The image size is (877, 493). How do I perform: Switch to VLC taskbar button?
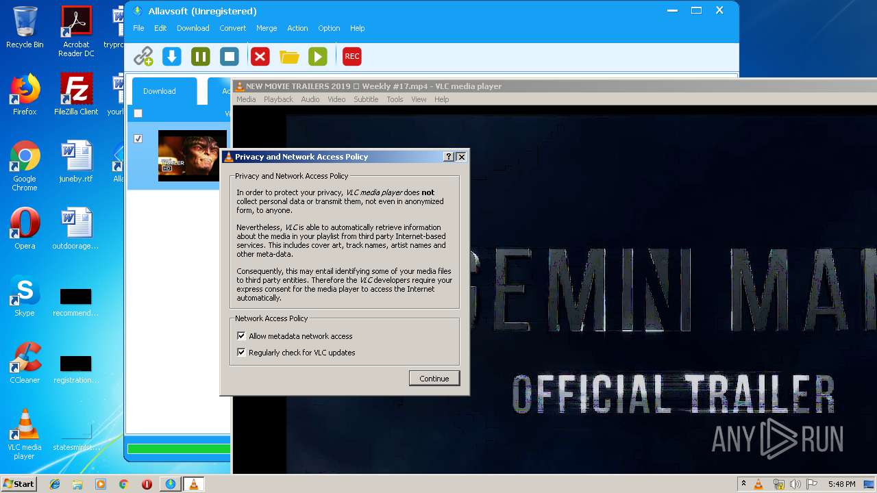click(194, 484)
